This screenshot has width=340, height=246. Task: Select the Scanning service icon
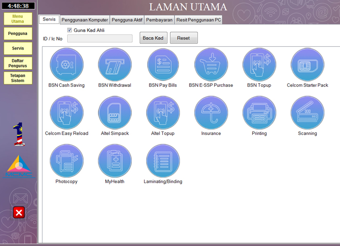(x=307, y=113)
